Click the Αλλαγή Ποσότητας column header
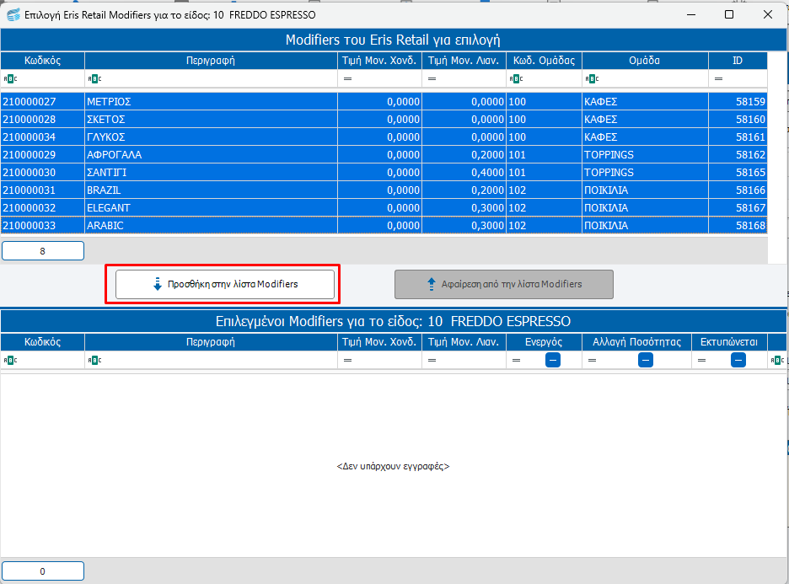Screen dimensions: 789x584 pyautogui.click(x=637, y=342)
